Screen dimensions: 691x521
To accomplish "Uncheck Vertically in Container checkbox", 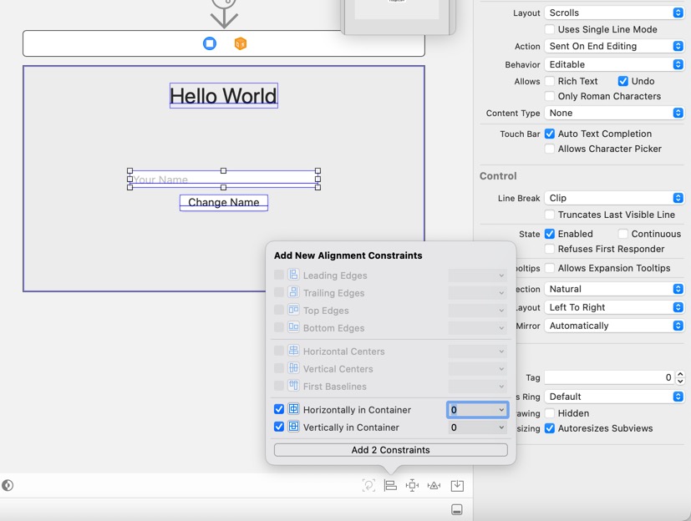I will 279,427.
